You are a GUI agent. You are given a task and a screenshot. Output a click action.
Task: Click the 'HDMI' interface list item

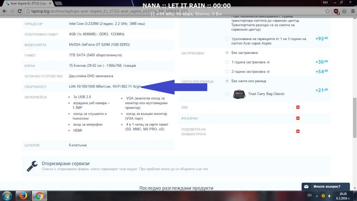77,130
